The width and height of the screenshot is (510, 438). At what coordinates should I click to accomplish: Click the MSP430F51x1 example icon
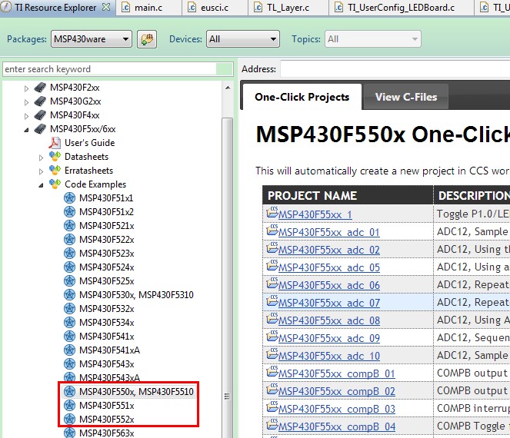(69, 198)
